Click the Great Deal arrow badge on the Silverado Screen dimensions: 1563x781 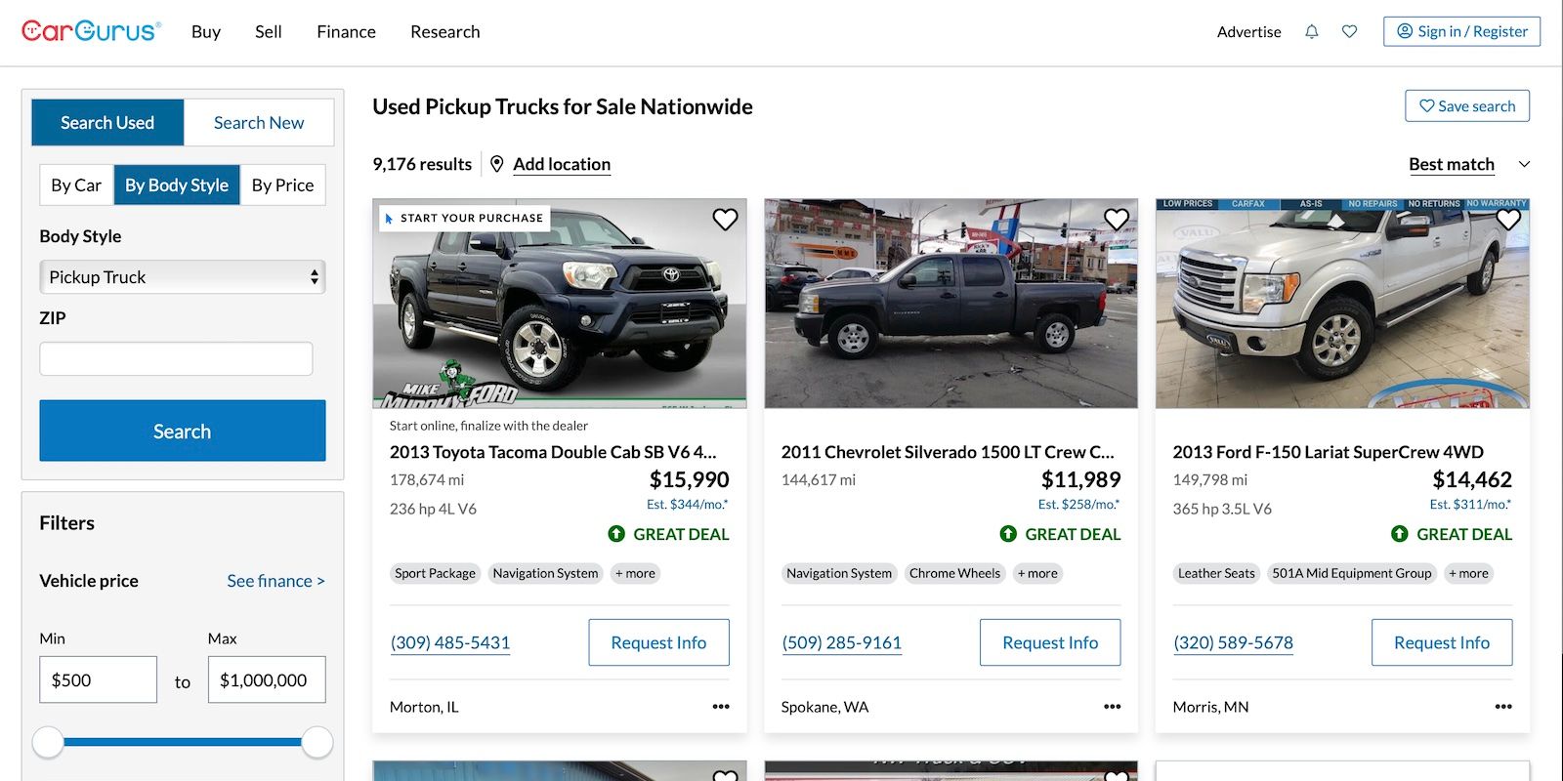tap(1007, 534)
